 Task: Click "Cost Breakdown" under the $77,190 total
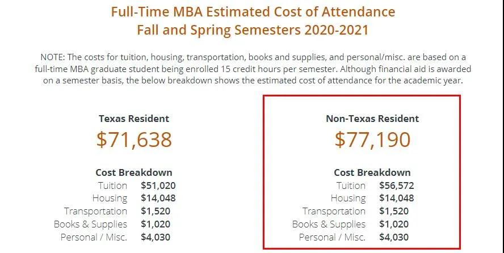click(x=372, y=172)
